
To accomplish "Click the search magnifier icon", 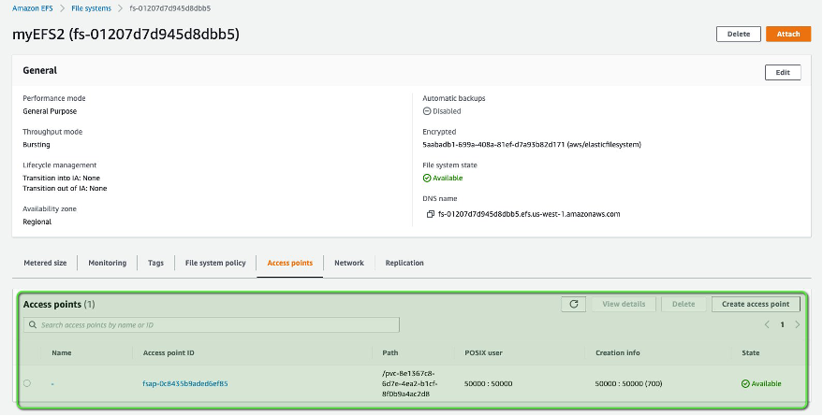I will [x=33, y=324].
